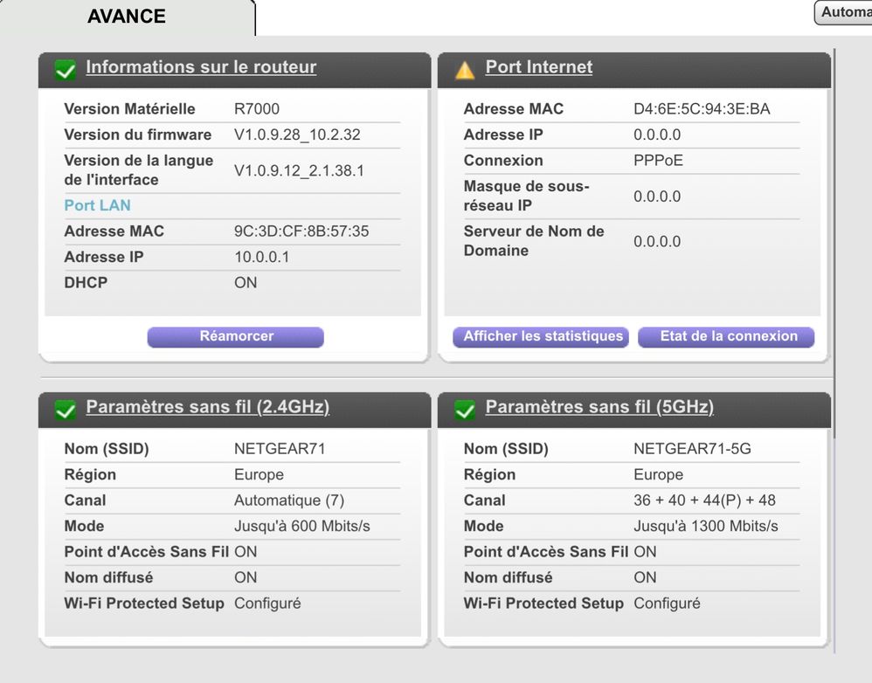Select mode Jusqu'à 600 Mbits/s
This screenshot has width=872, height=683.
[301, 527]
